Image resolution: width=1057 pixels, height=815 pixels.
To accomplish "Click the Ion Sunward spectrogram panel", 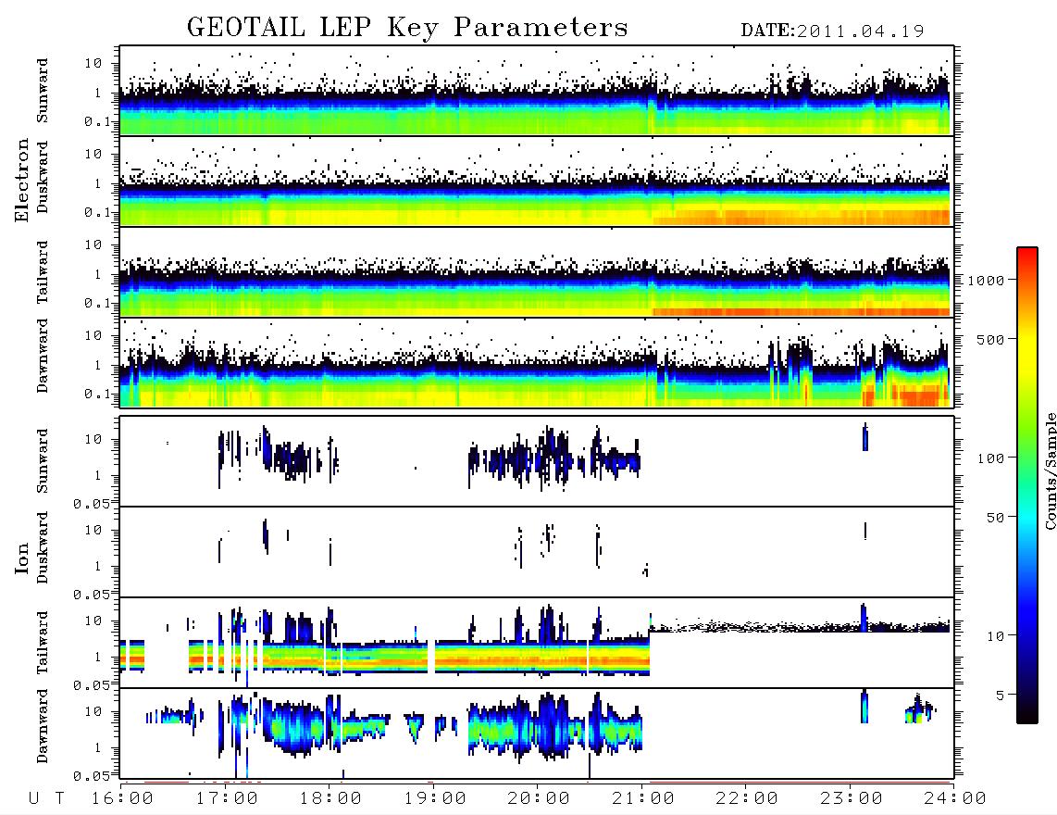I will (537, 461).
